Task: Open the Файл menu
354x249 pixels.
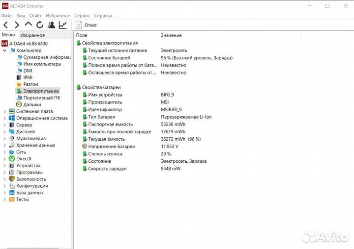Action: (7, 16)
